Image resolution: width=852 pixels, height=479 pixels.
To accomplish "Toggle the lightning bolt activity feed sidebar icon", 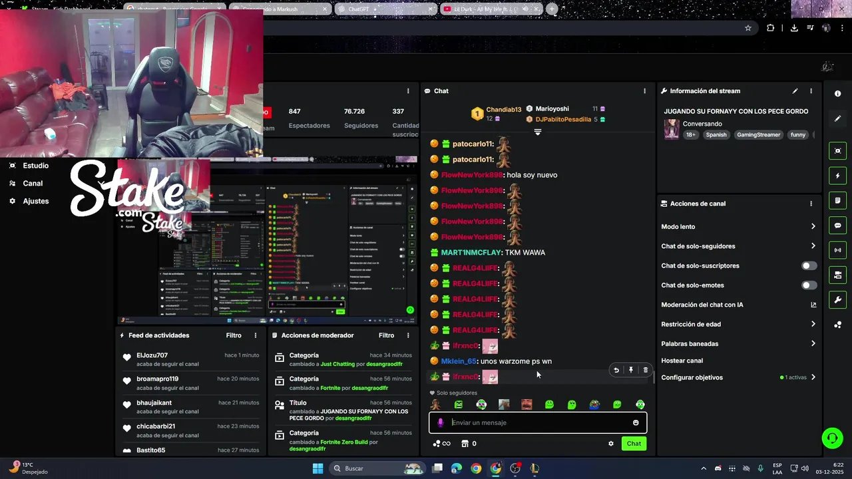I will point(837,176).
